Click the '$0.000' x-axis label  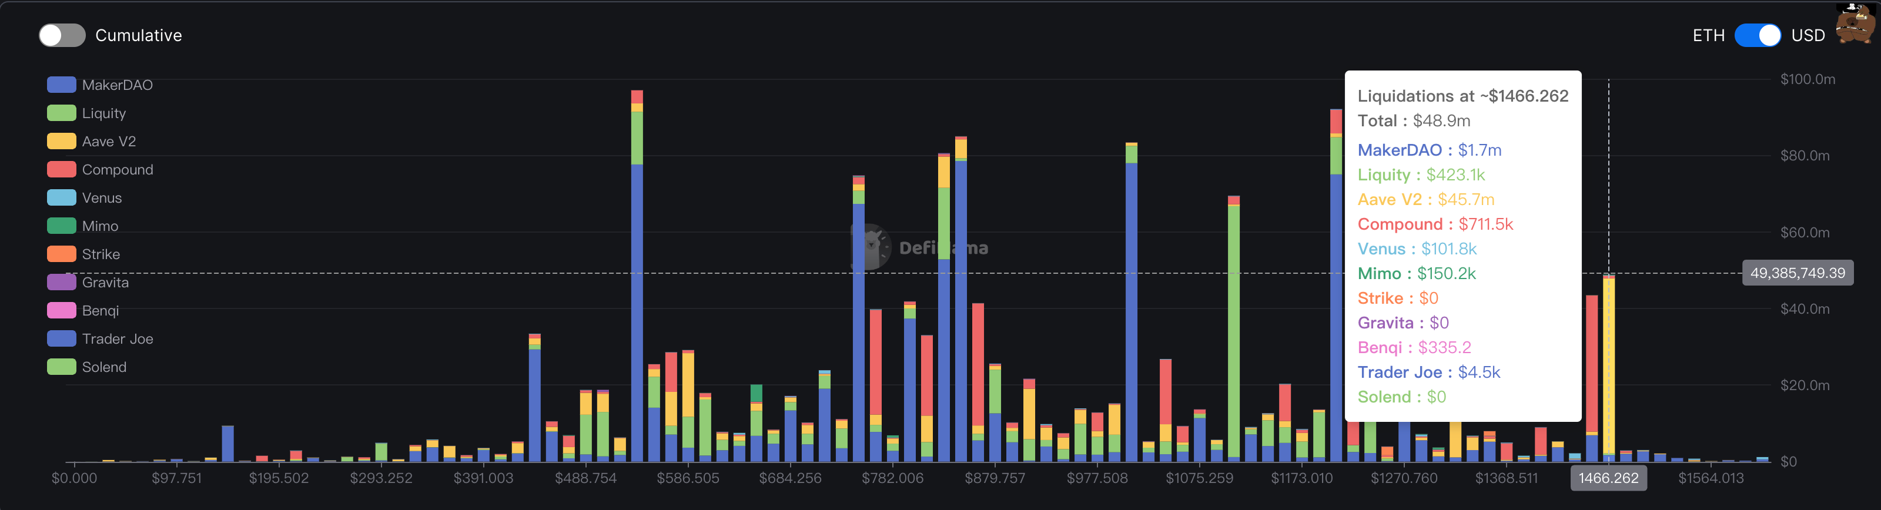click(73, 478)
